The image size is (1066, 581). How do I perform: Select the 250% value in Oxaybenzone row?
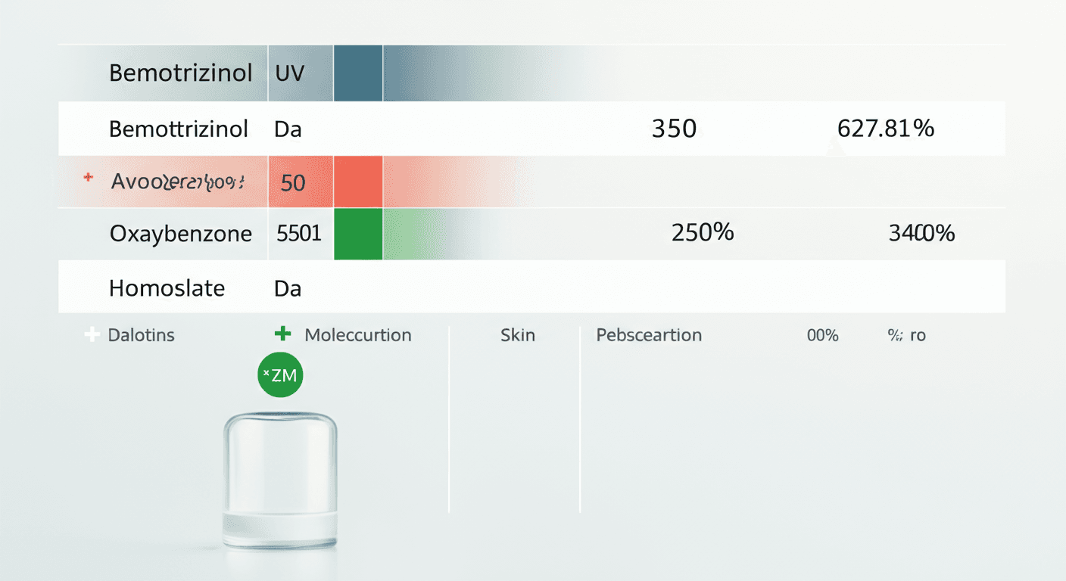coord(703,232)
